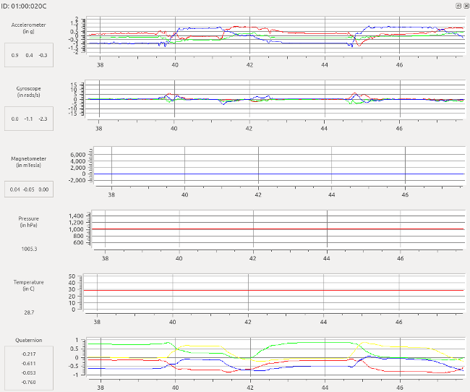Click time label 44 under Magnetometer plot
The width and height of the screenshot is (470, 392).
[331, 195]
